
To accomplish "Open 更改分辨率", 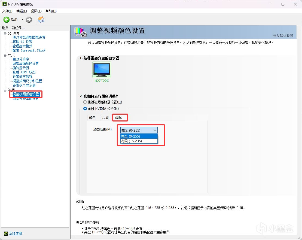I will pos(21,59).
